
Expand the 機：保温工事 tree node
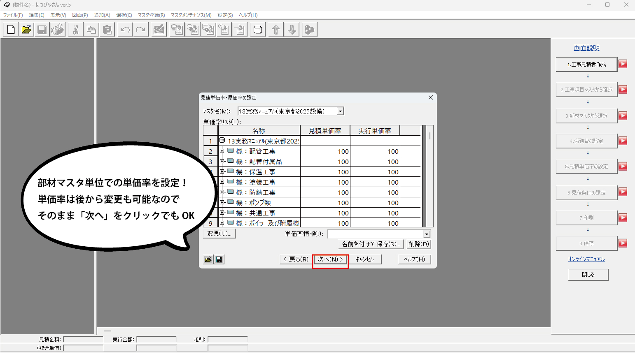click(x=222, y=171)
